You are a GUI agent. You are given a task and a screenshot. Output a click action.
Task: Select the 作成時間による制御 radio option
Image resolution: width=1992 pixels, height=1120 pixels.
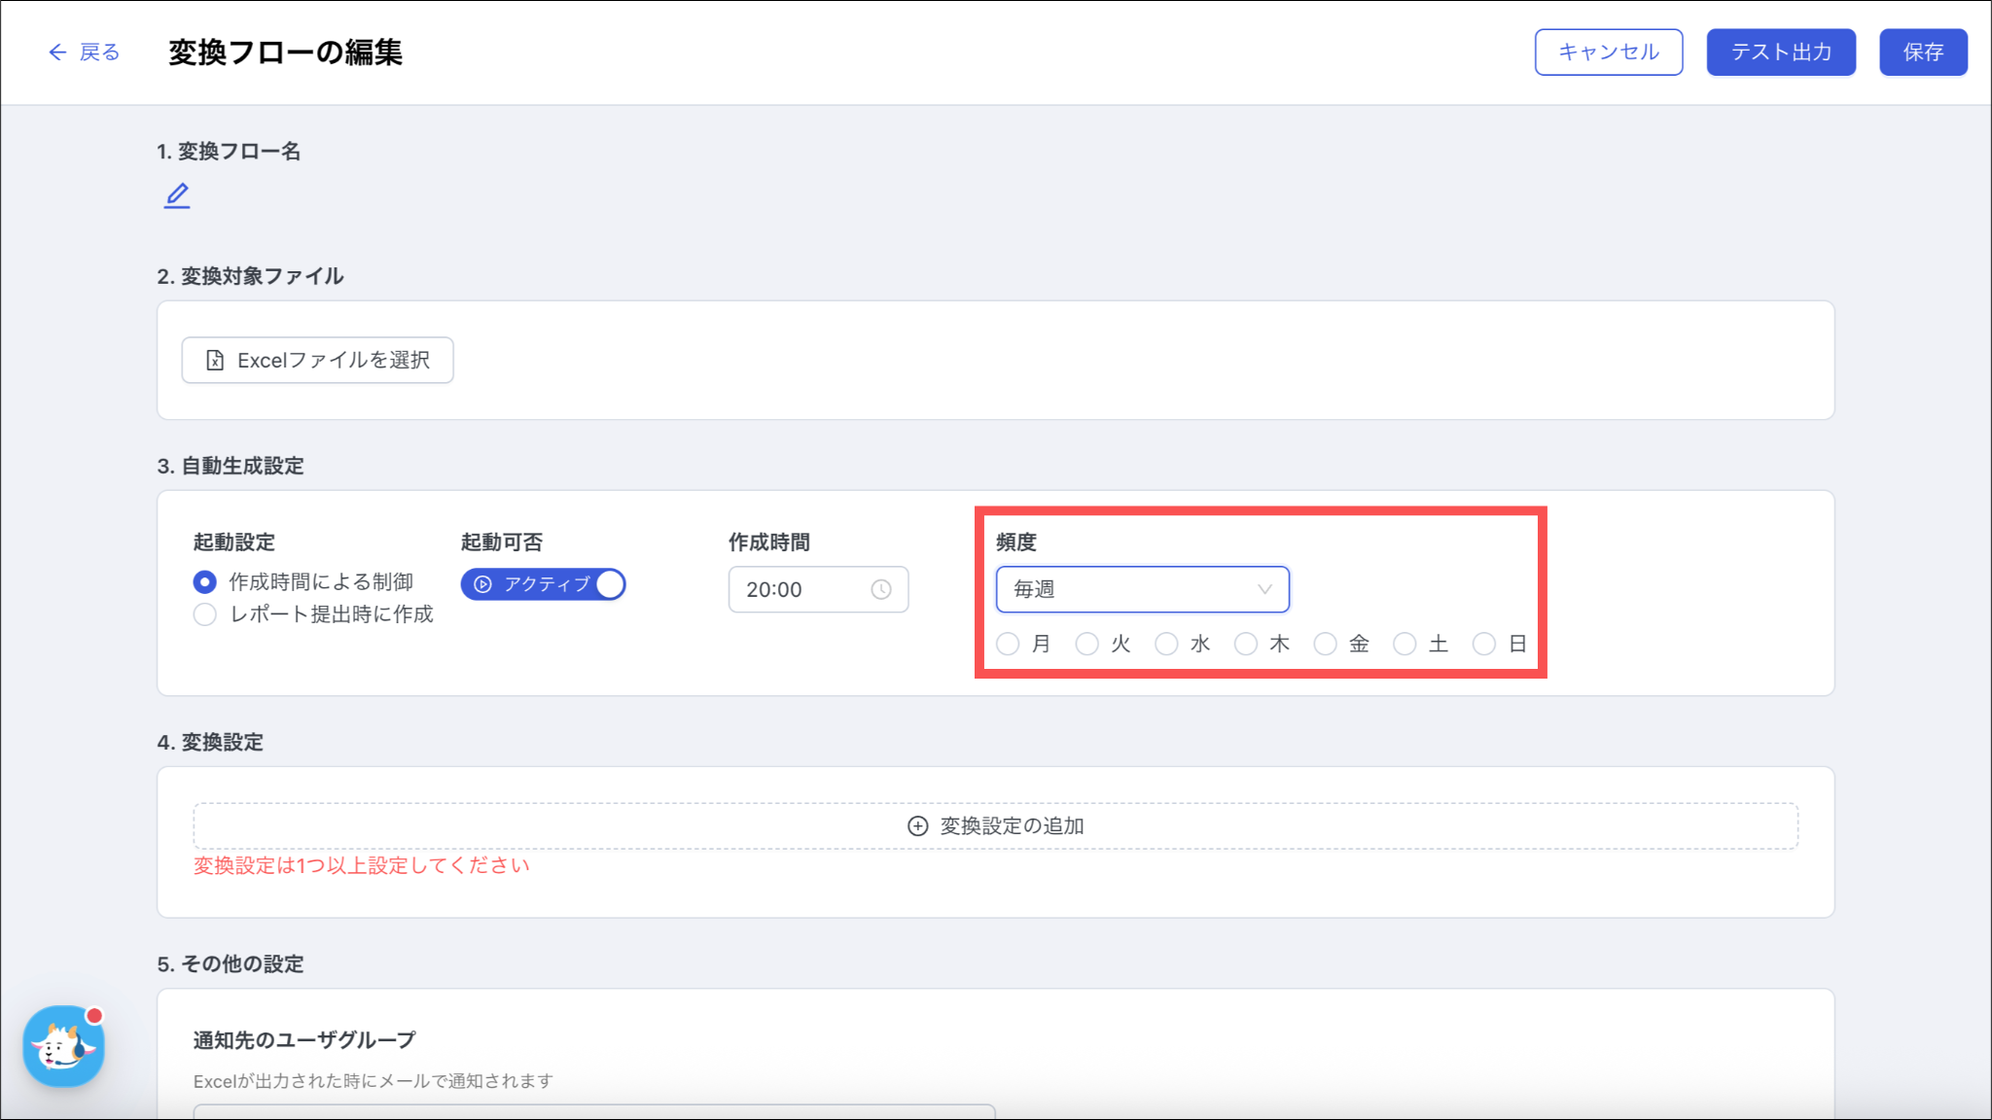(x=204, y=581)
